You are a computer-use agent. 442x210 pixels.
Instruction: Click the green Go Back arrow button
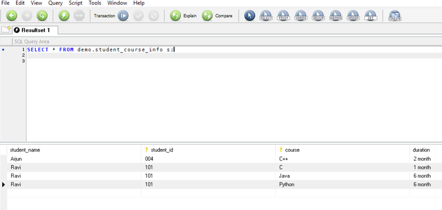click(x=12, y=16)
